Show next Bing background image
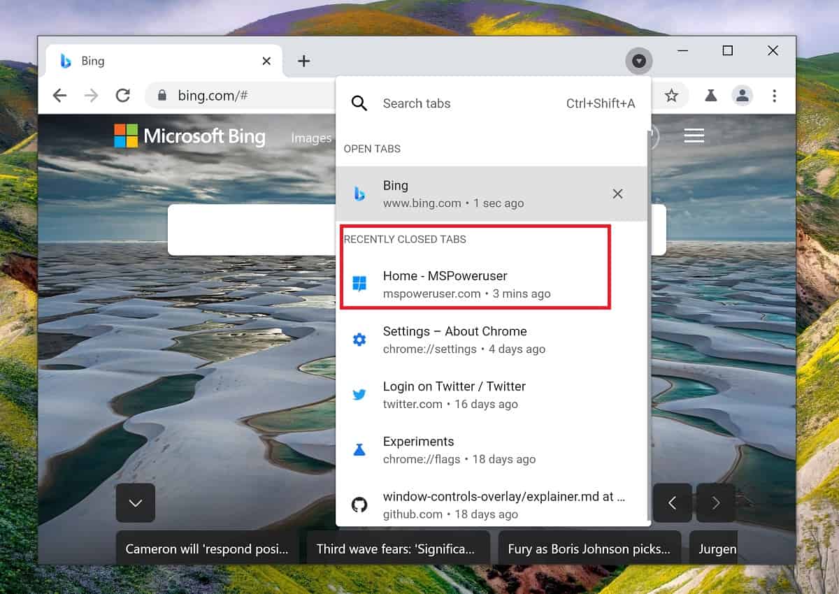 click(715, 503)
